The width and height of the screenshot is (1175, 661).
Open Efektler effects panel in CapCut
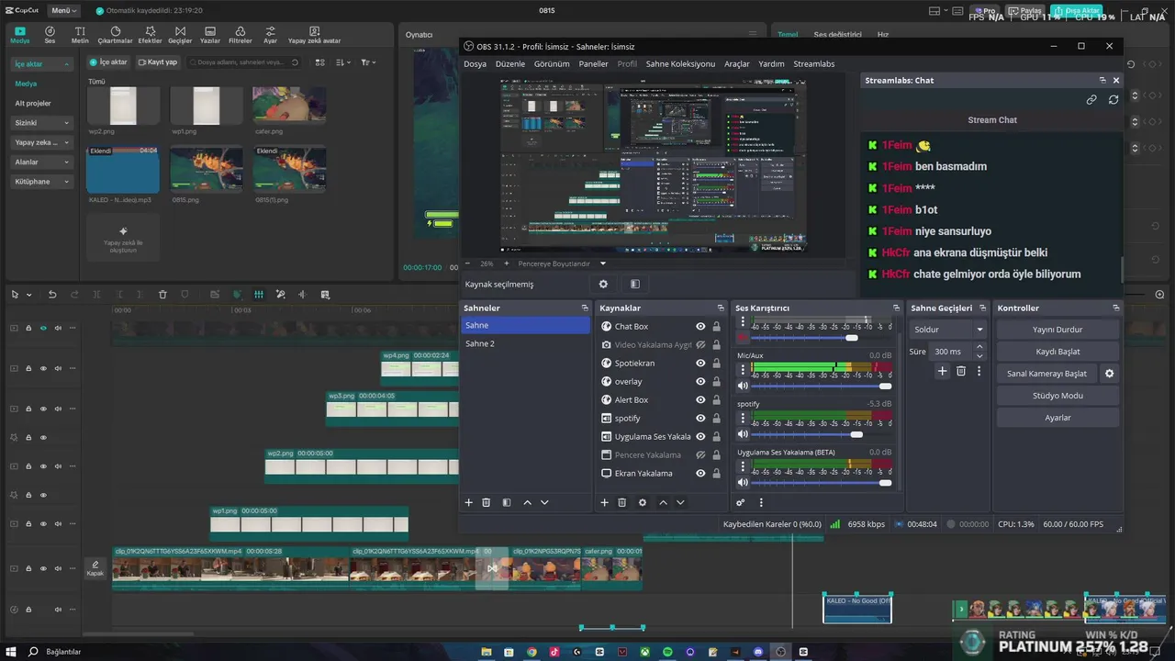click(150, 35)
